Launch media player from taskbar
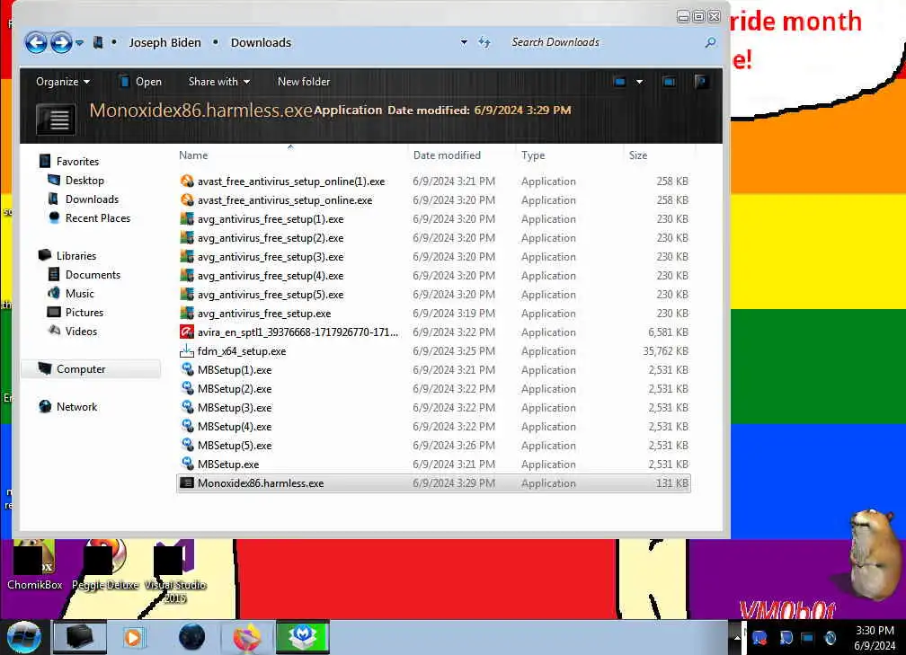 coord(133,638)
